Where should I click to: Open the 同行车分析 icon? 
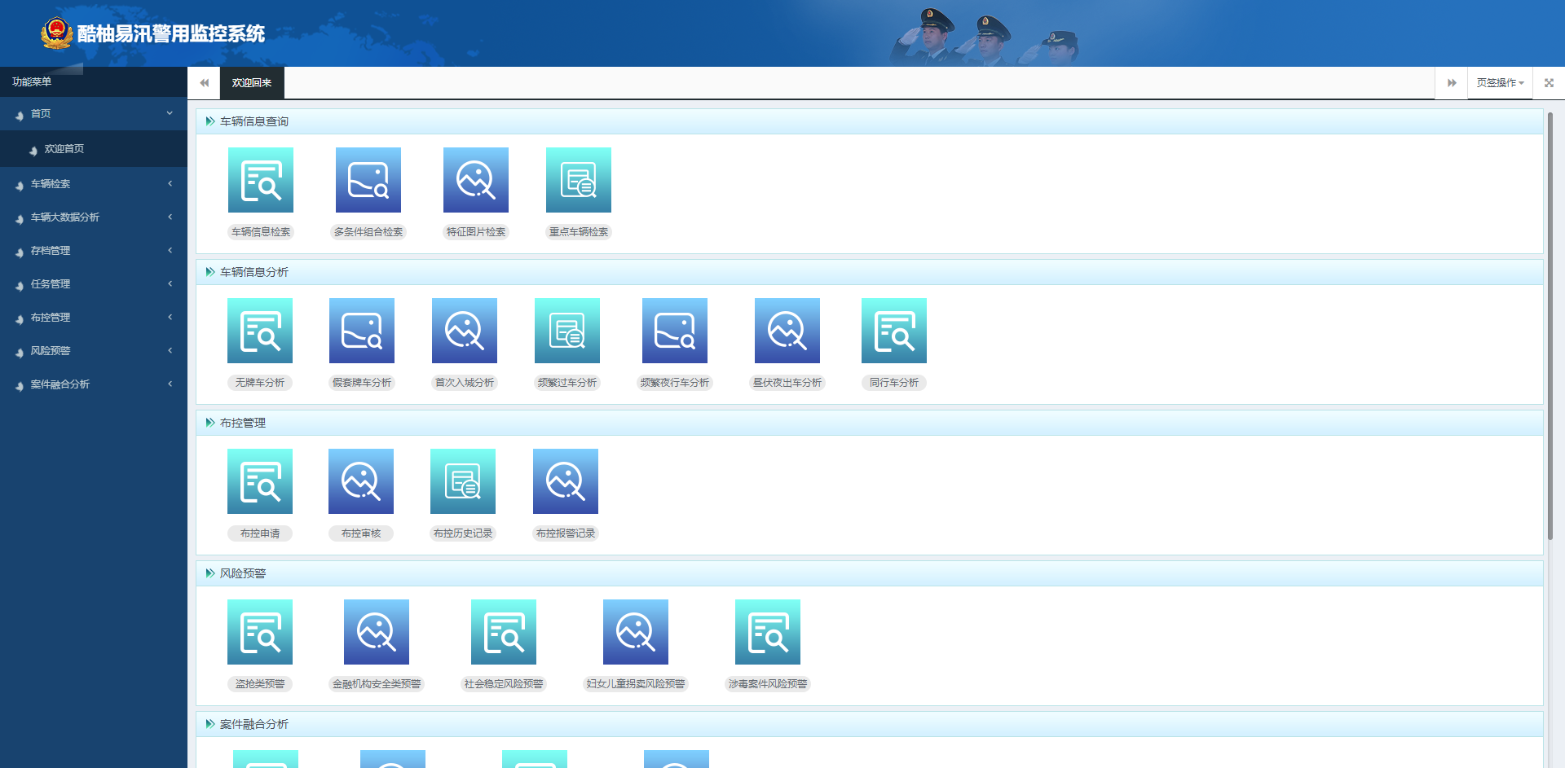(x=894, y=331)
